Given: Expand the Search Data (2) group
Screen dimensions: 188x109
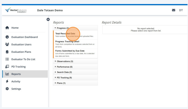Looking at the screenshot, I should 75,72.
